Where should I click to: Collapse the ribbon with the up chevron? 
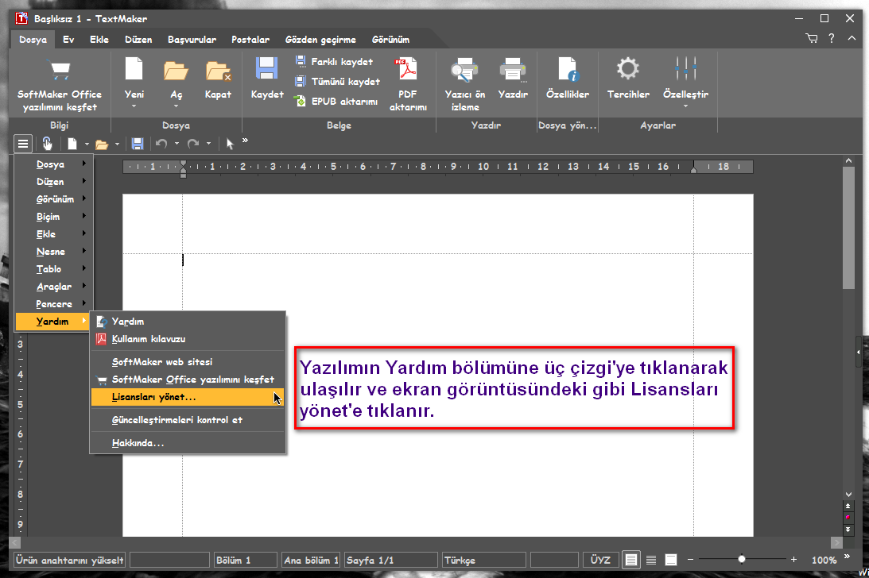click(852, 38)
